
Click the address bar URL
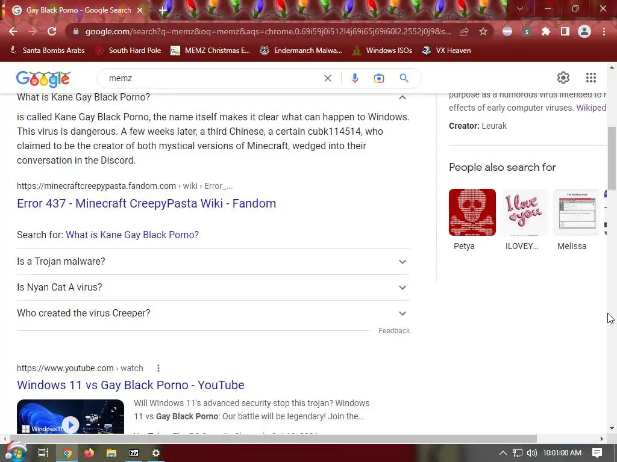[268, 31]
